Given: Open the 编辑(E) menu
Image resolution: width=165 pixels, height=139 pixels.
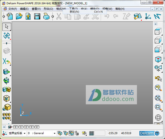Looking at the screenshot, I should [x=24, y=9].
